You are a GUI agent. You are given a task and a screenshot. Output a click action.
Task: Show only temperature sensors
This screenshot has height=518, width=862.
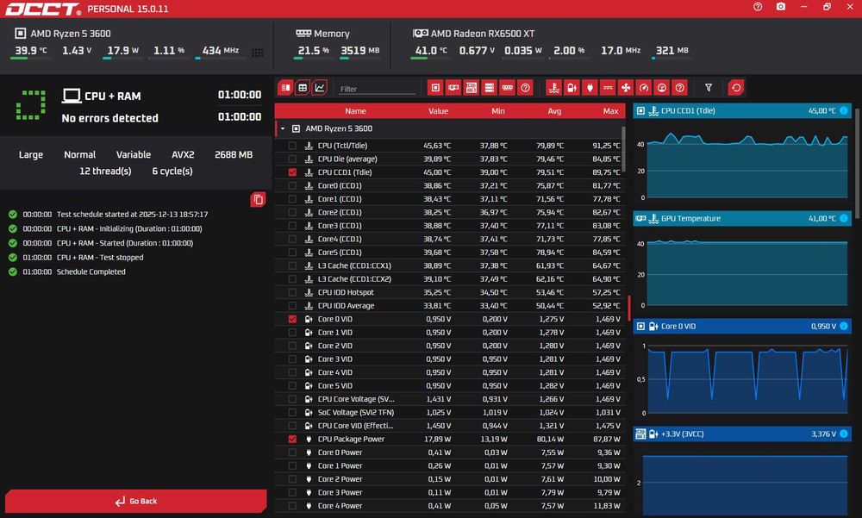tap(553, 87)
